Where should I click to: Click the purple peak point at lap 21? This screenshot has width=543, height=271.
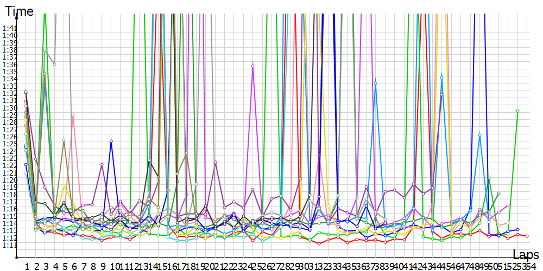(216, 162)
